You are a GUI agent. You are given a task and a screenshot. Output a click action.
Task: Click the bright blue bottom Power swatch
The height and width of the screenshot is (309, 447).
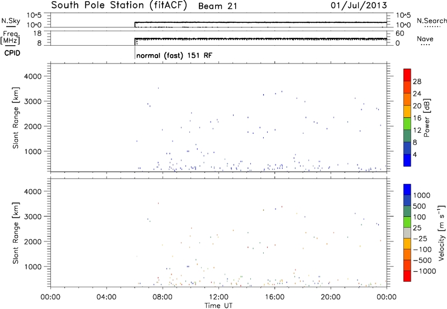[407, 160]
